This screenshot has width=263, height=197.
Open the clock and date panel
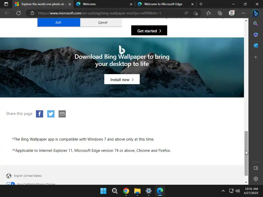251,191
